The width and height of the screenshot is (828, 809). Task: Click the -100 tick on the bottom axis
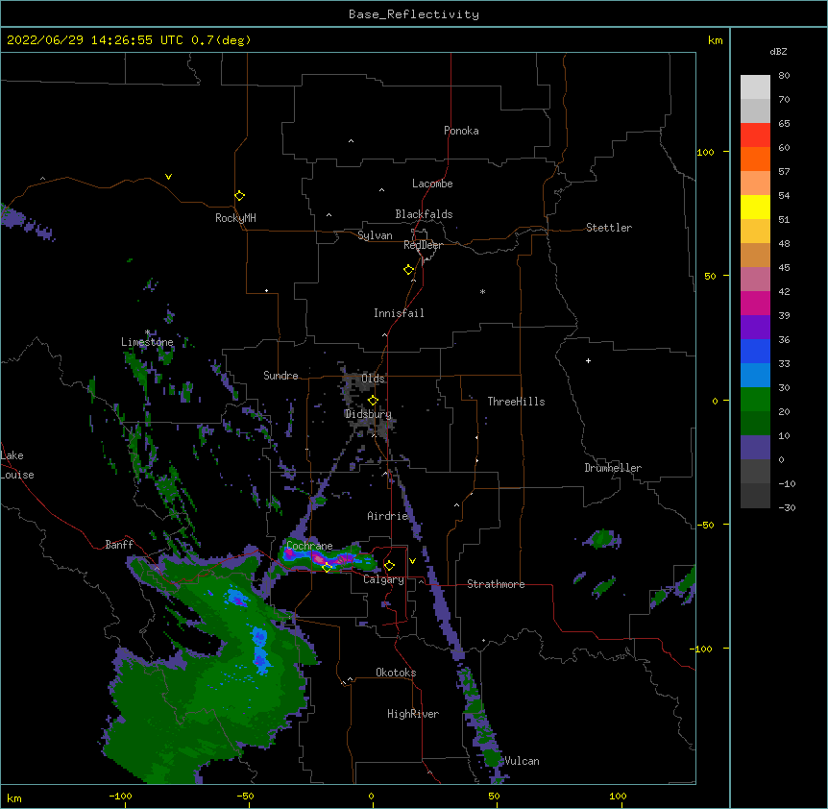pos(120,796)
